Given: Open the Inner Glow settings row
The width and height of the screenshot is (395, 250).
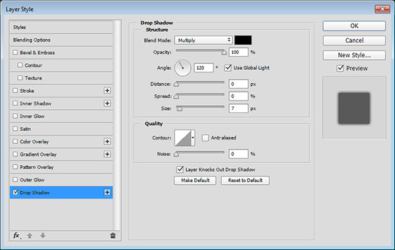Looking at the screenshot, I should [x=61, y=116].
